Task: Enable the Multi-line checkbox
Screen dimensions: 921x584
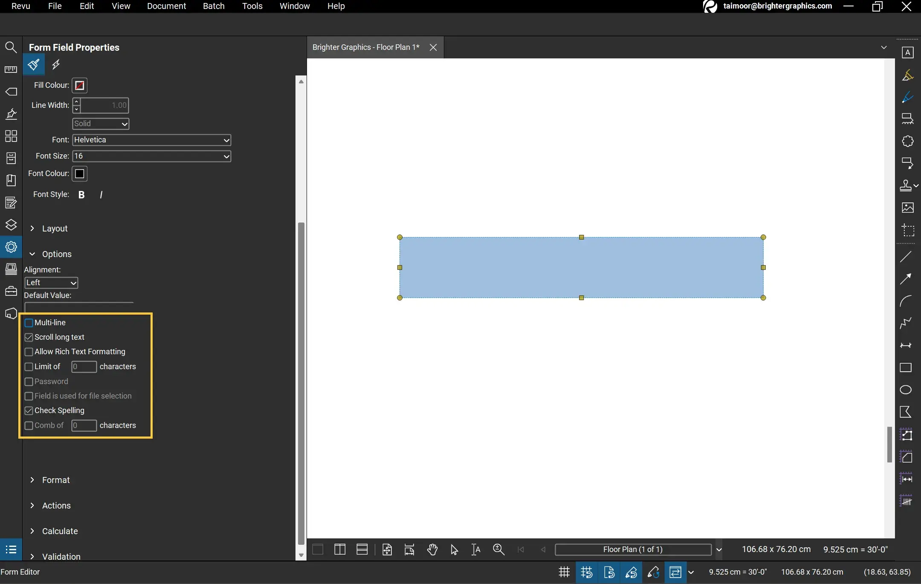Action: [29, 323]
